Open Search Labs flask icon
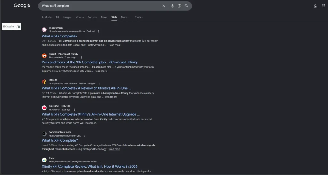The height and width of the screenshot is (175, 328). (x=315, y=6)
